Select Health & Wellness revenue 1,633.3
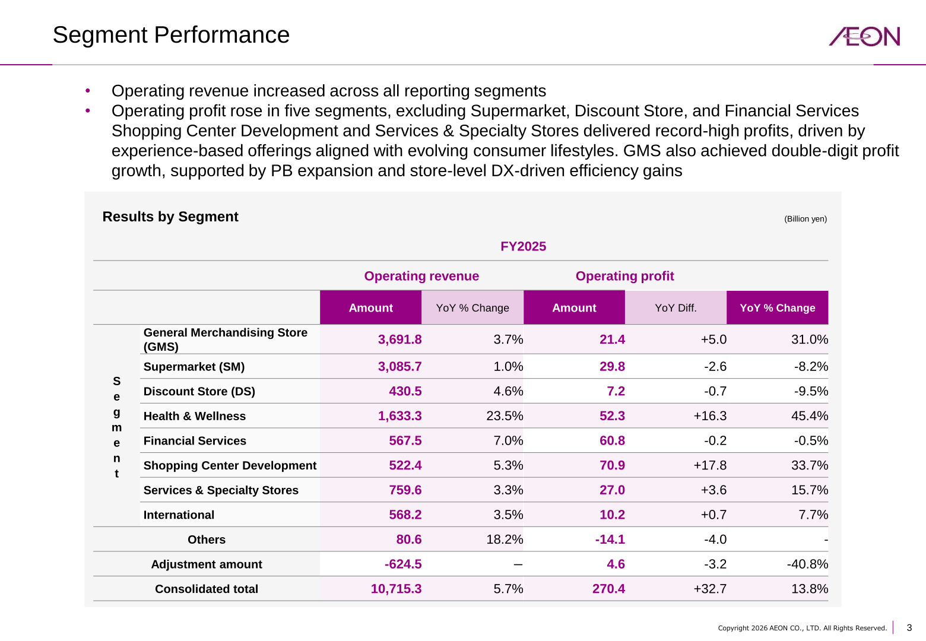 [400, 416]
